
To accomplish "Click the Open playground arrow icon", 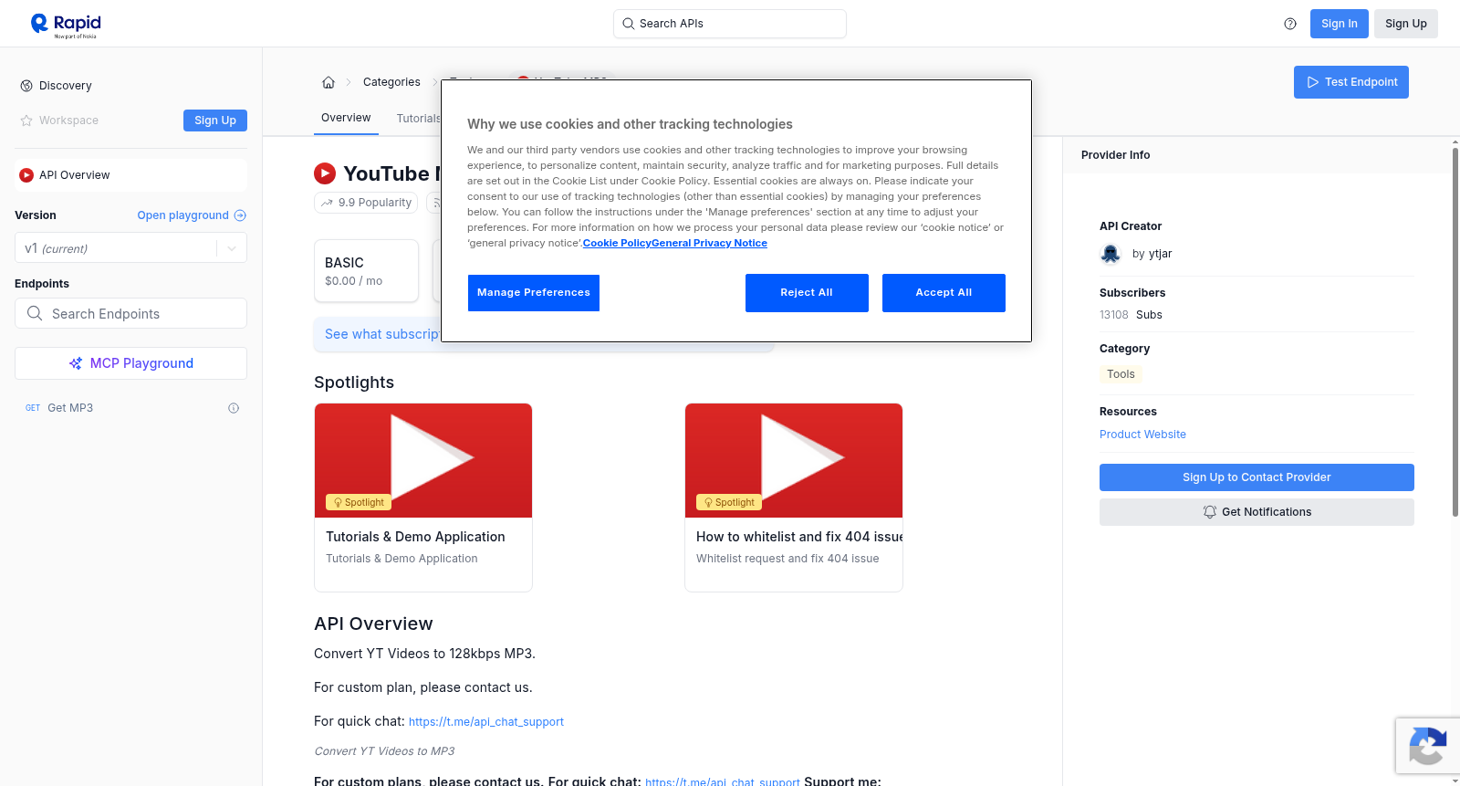I will tap(240, 215).
